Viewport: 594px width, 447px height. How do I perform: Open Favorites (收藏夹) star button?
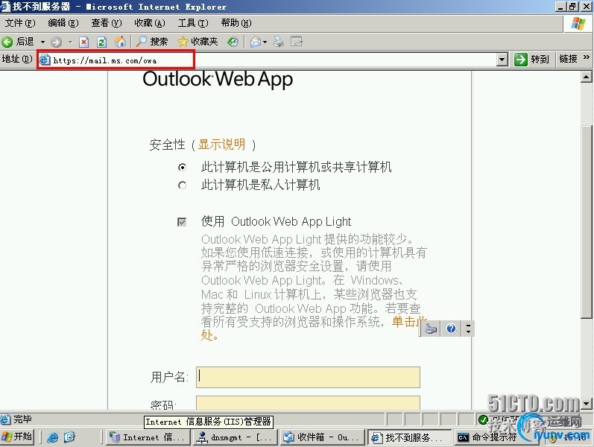[198, 41]
